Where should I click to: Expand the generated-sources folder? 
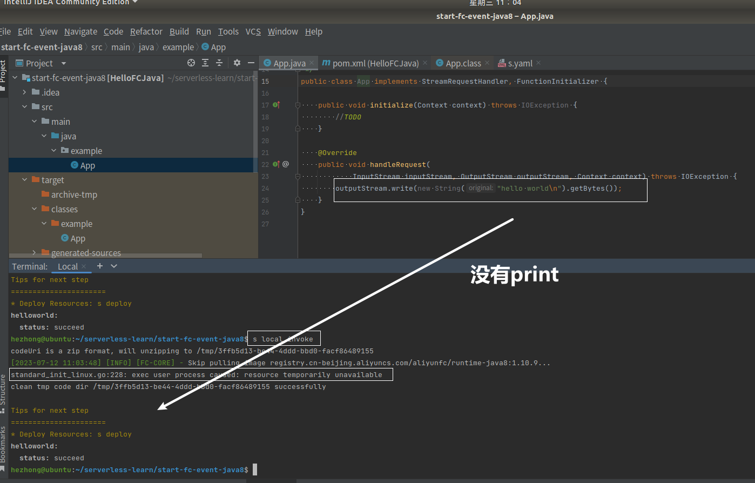(x=35, y=252)
